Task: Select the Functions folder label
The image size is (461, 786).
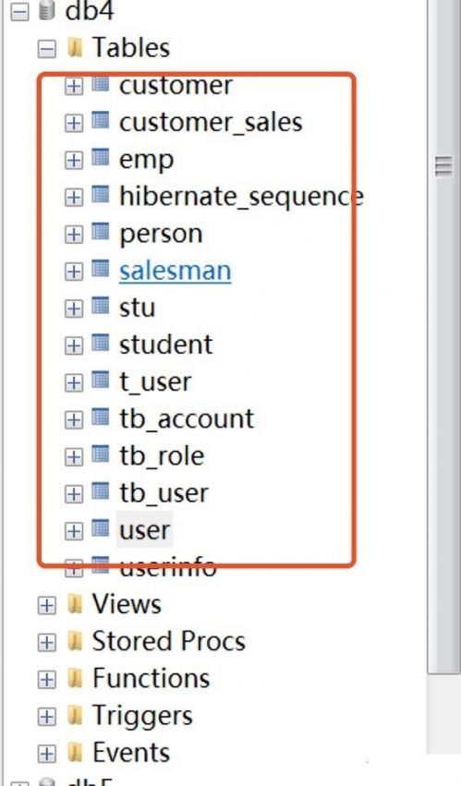Action: [x=151, y=679]
